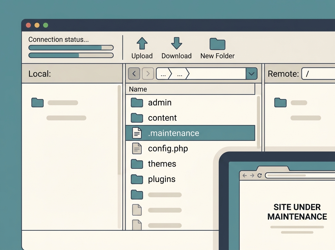Open the path bar dropdown arrow

coord(251,74)
